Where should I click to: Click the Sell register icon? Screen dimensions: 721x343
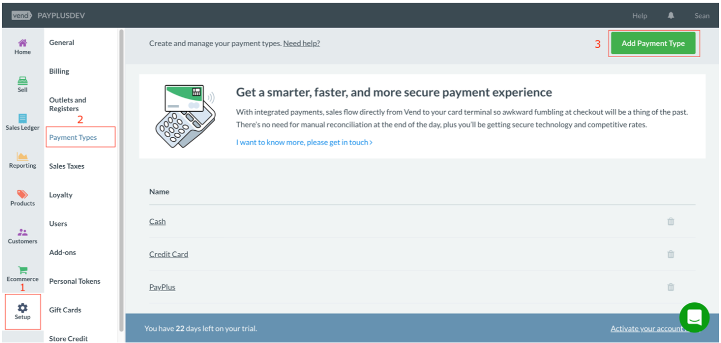coord(22,81)
